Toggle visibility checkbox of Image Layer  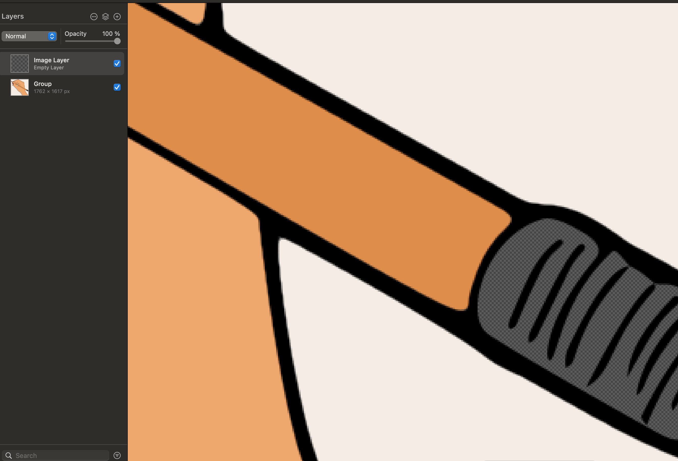117,64
